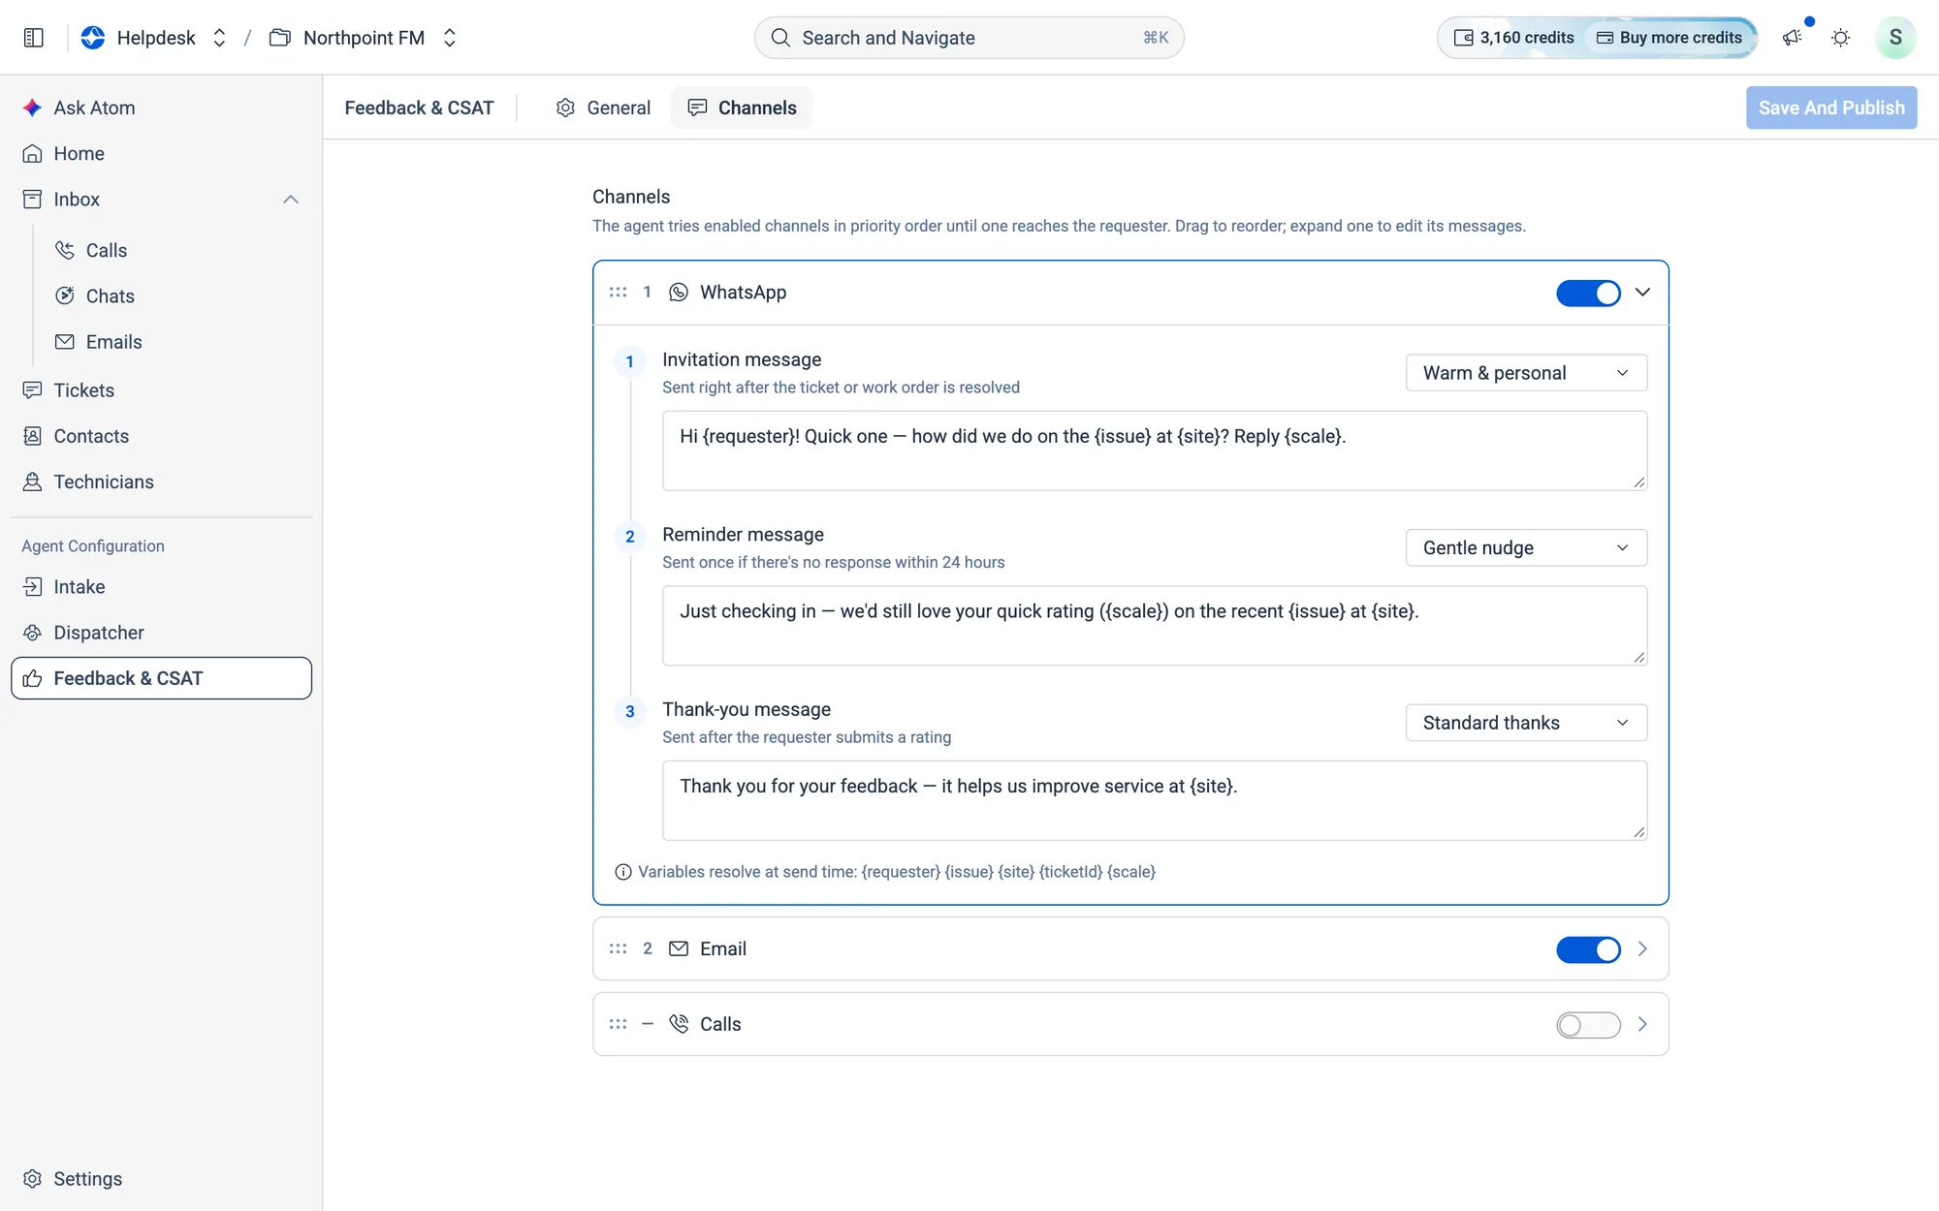Image resolution: width=1939 pixels, height=1211 pixels.
Task: Disable the Email channel toggle
Action: click(1588, 949)
